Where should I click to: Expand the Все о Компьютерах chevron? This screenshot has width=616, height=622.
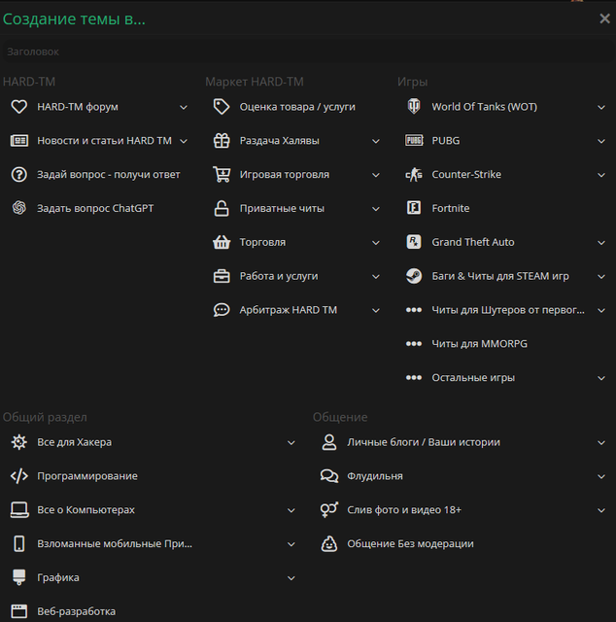pos(291,510)
